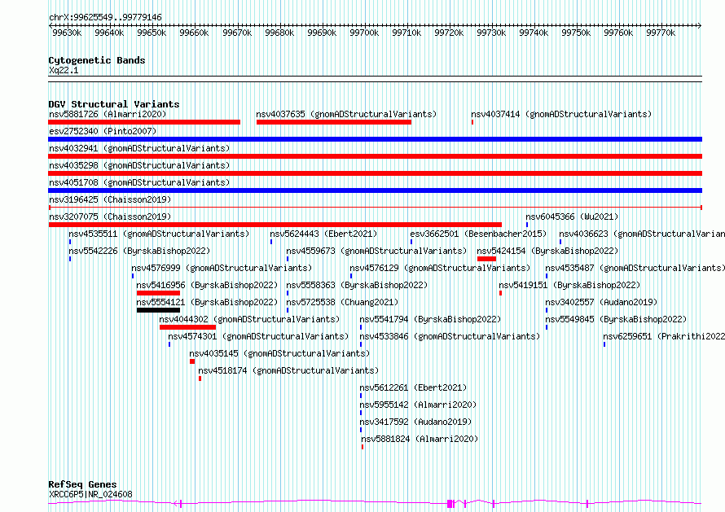Open nsv5612261 (Ebert2021) label
The height and width of the screenshot is (512, 725).
point(413,387)
